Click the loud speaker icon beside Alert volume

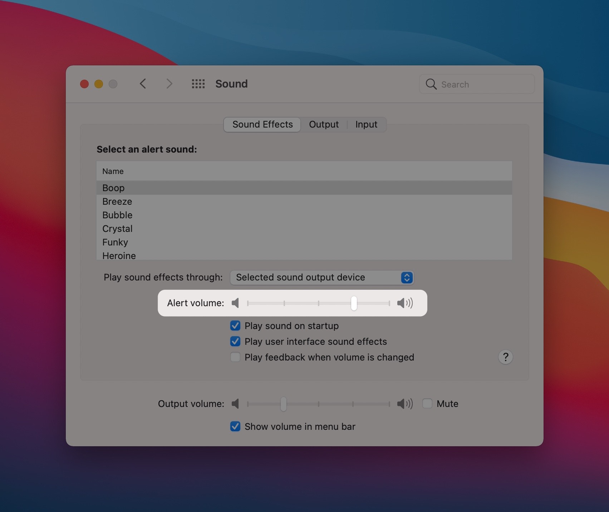(x=405, y=303)
